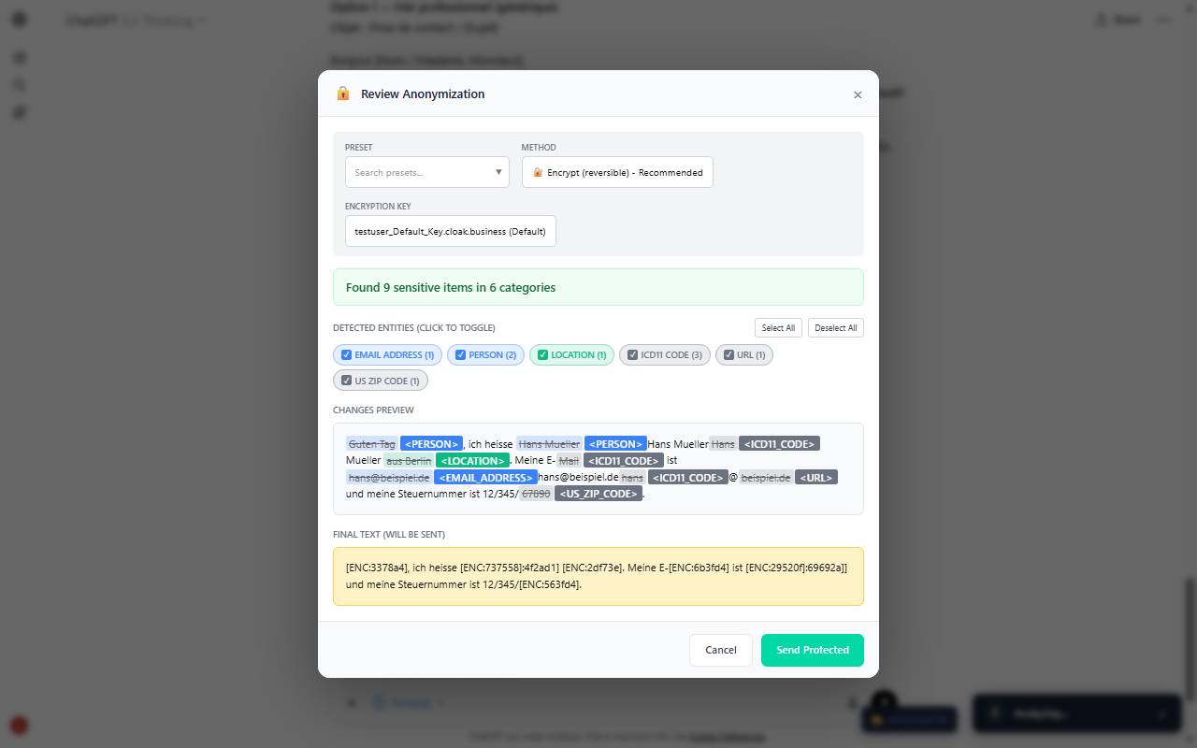
Task: Click the EMAIL_ADDRESS tag in changes preview
Action: click(x=485, y=477)
